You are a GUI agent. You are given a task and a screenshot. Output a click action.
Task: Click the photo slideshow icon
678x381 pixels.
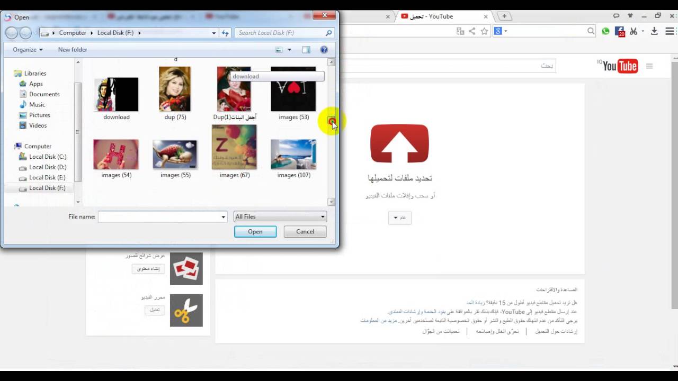(186, 269)
